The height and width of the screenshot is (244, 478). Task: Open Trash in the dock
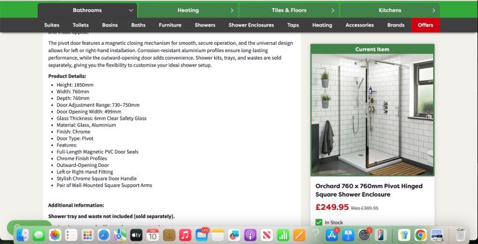461,235
